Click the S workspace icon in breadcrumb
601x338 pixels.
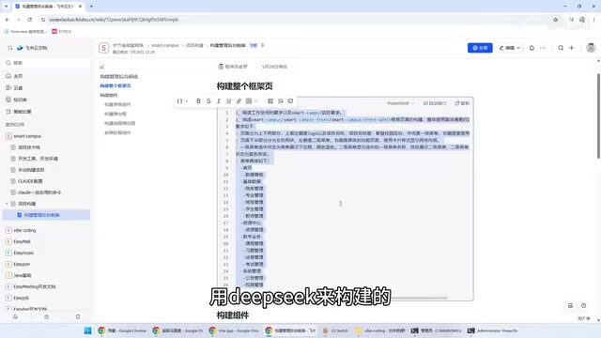(x=103, y=48)
